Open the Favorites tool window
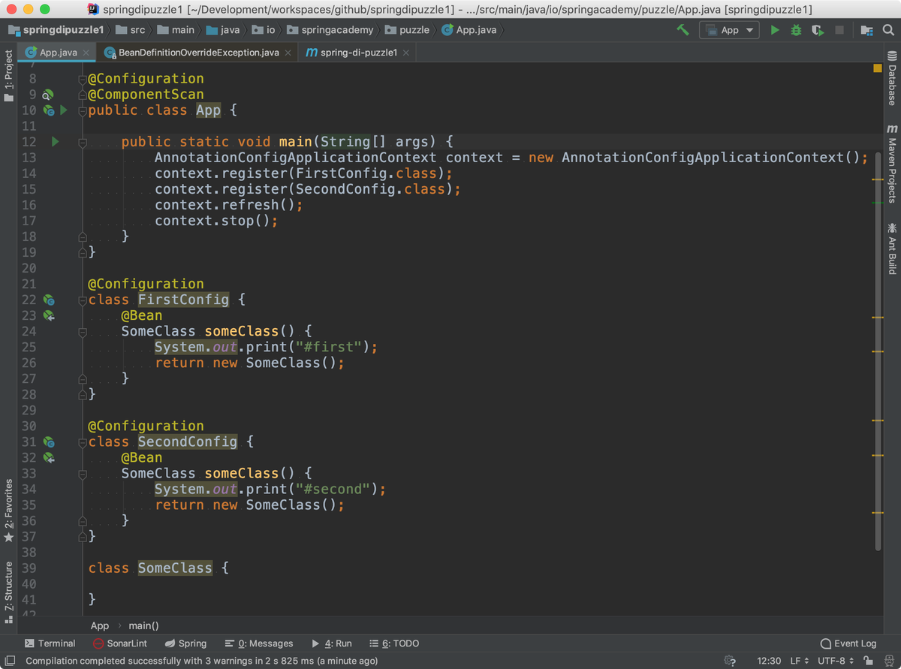The height and width of the screenshot is (669, 901). coord(8,511)
